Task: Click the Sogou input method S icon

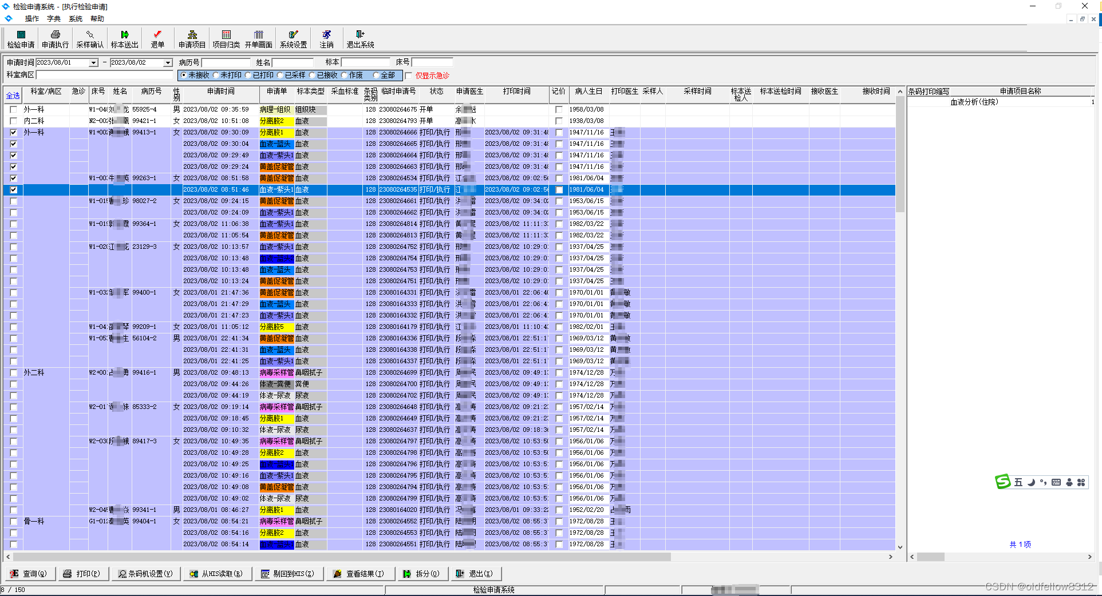Action: tap(1003, 482)
